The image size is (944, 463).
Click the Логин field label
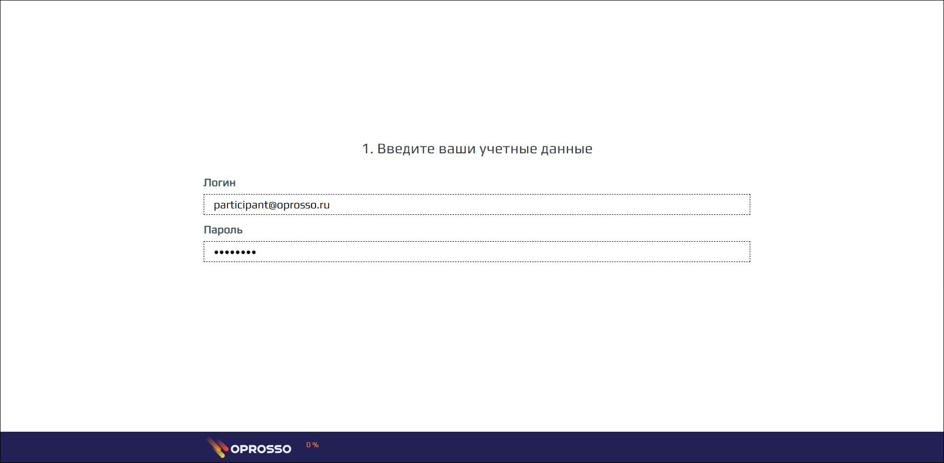point(219,183)
